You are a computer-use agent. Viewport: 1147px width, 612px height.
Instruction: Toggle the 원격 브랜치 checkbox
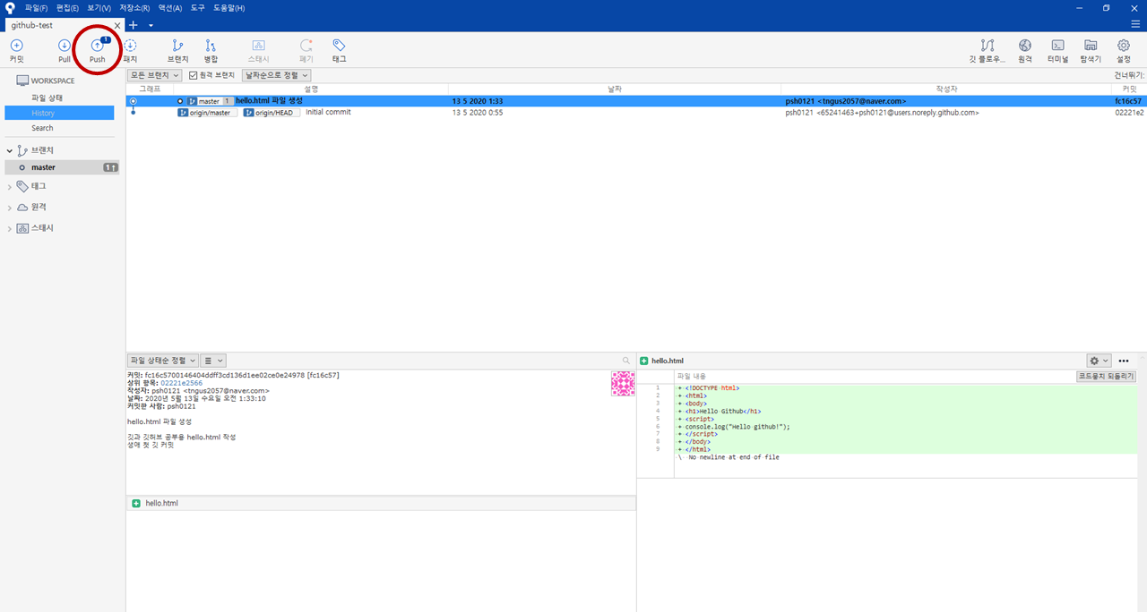pyautogui.click(x=194, y=75)
